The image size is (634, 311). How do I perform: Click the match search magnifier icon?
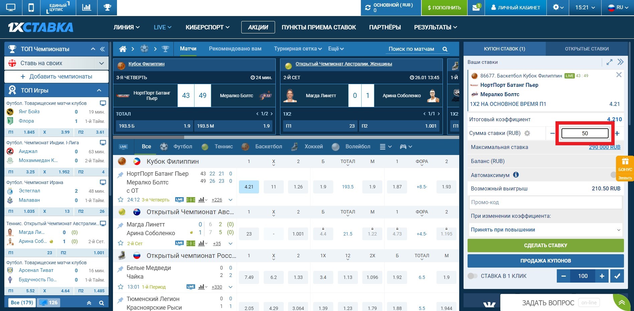(445, 49)
